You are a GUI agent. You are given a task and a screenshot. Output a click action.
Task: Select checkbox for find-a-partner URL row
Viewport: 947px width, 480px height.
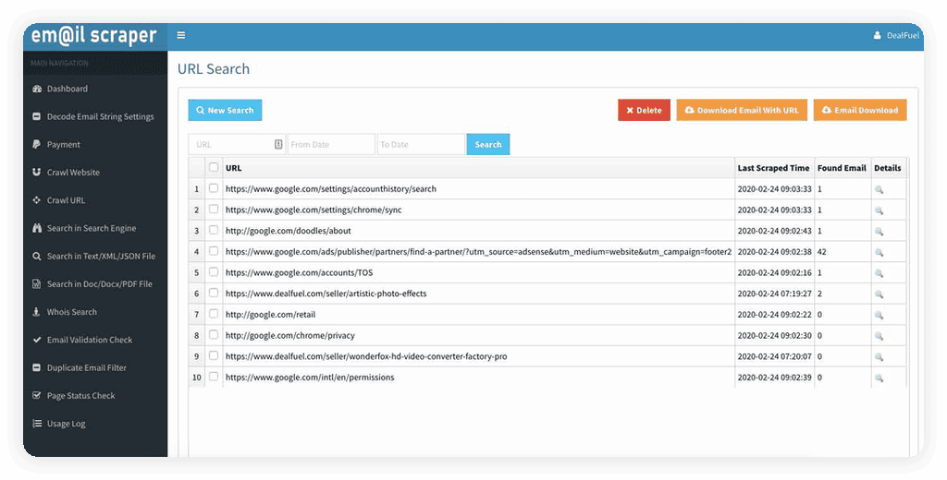[214, 251]
